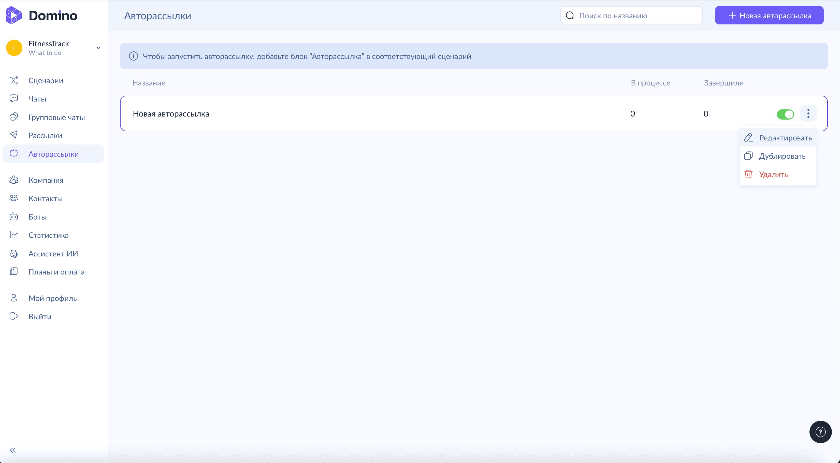Click the Новая авторассылка create button
Image resolution: width=840 pixels, height=463 pixels.
[769, 15]
